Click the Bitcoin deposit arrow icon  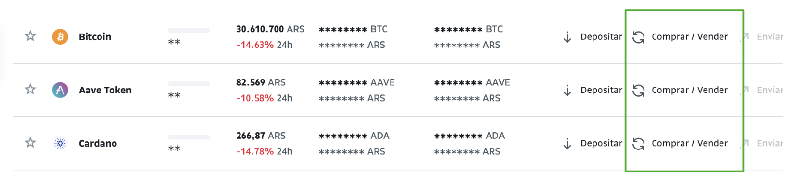(568, 37)
